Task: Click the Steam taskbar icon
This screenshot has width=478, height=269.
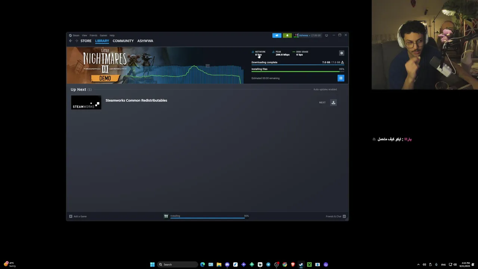Action: click(301, 265)
